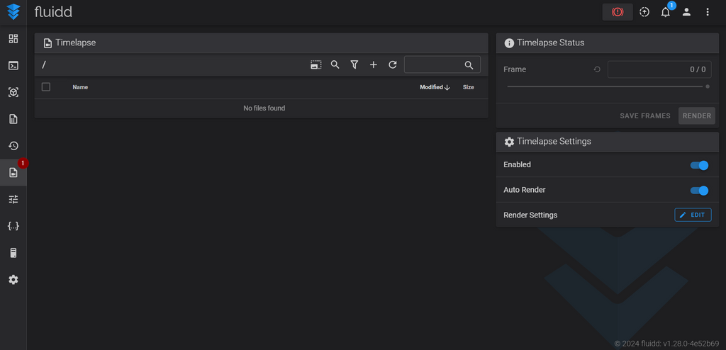Sort files by Name column
The height and width of the screenshot is (350, 726).
pos(80,88)
